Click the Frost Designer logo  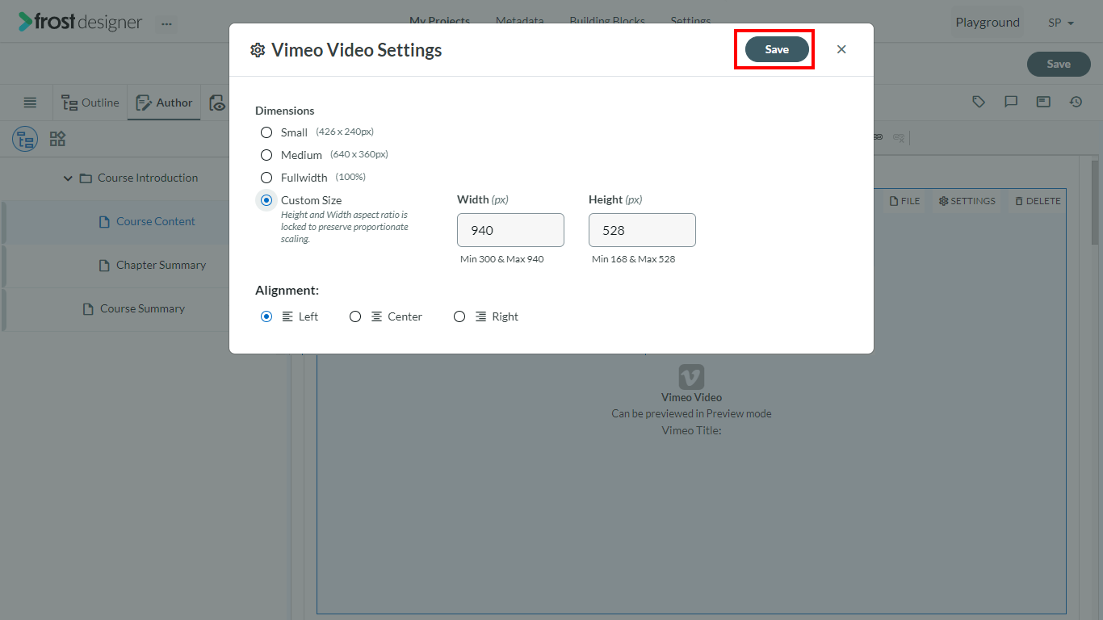(x=80, y=22)
